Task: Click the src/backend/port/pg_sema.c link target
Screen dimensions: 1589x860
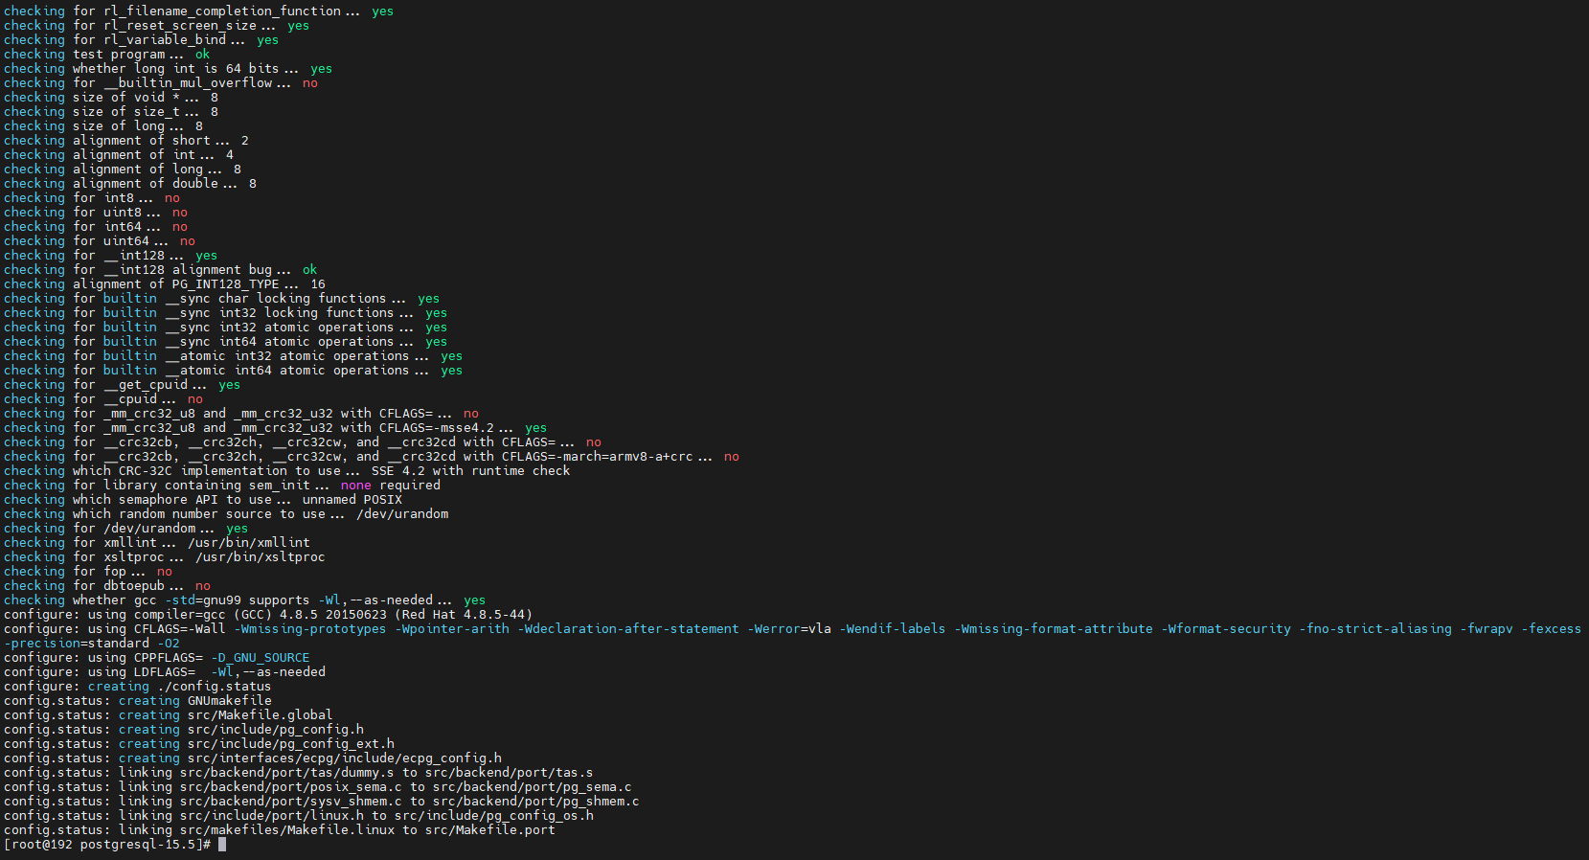Action: click(x=532, y=787)
